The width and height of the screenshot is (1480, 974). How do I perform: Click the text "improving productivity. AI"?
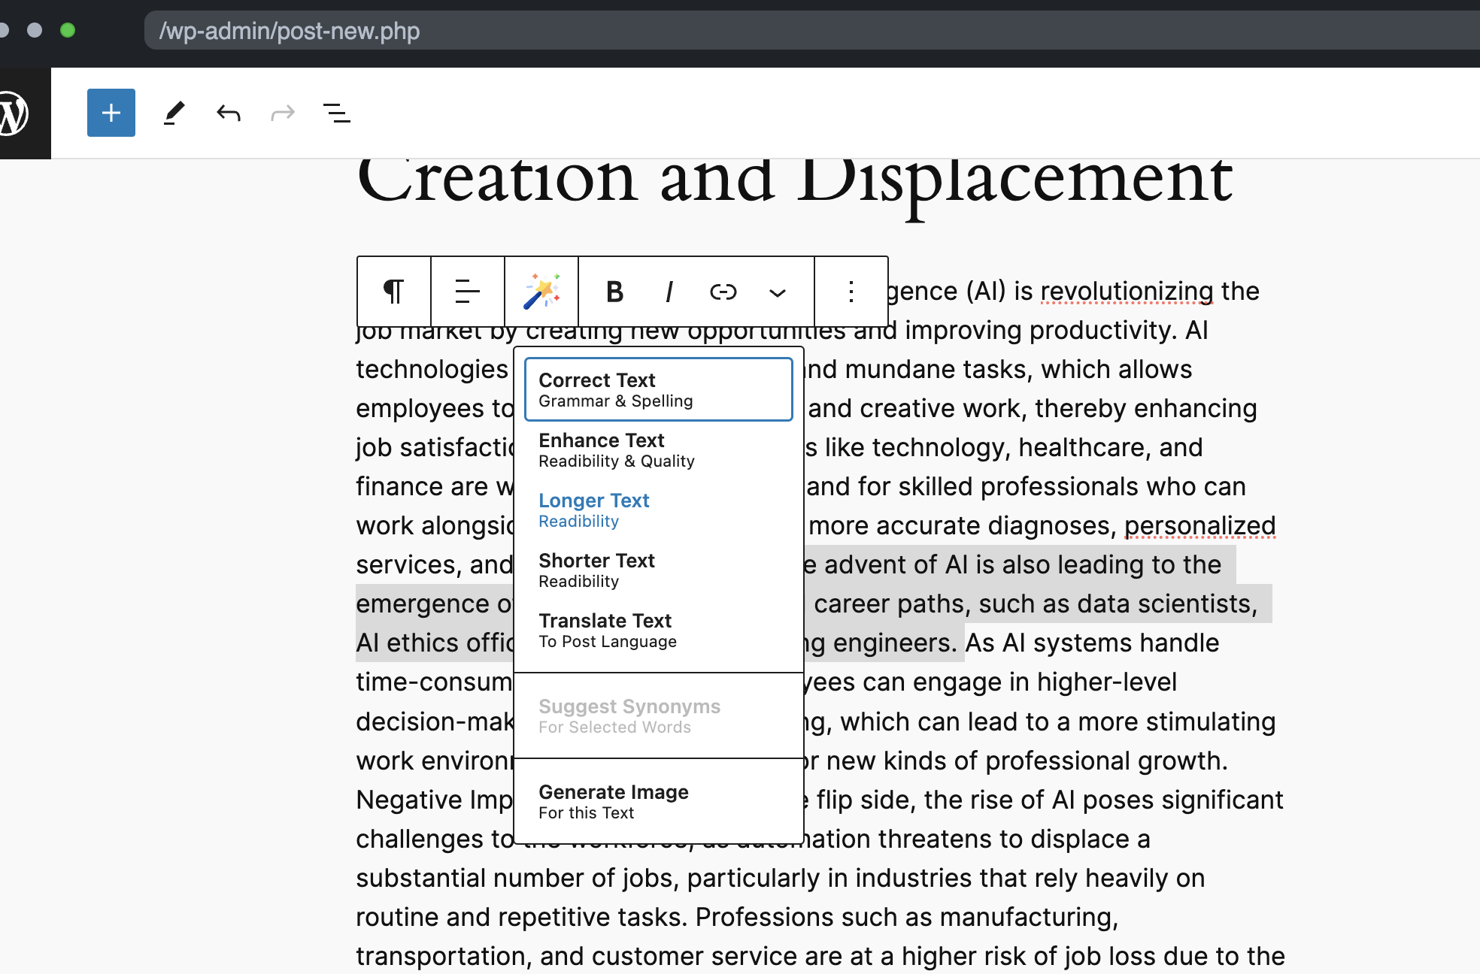pos(1057,330)
